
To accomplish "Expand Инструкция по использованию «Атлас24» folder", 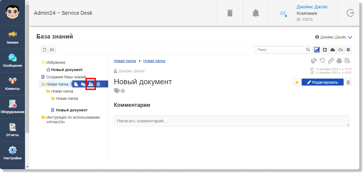I will point(43,117).
